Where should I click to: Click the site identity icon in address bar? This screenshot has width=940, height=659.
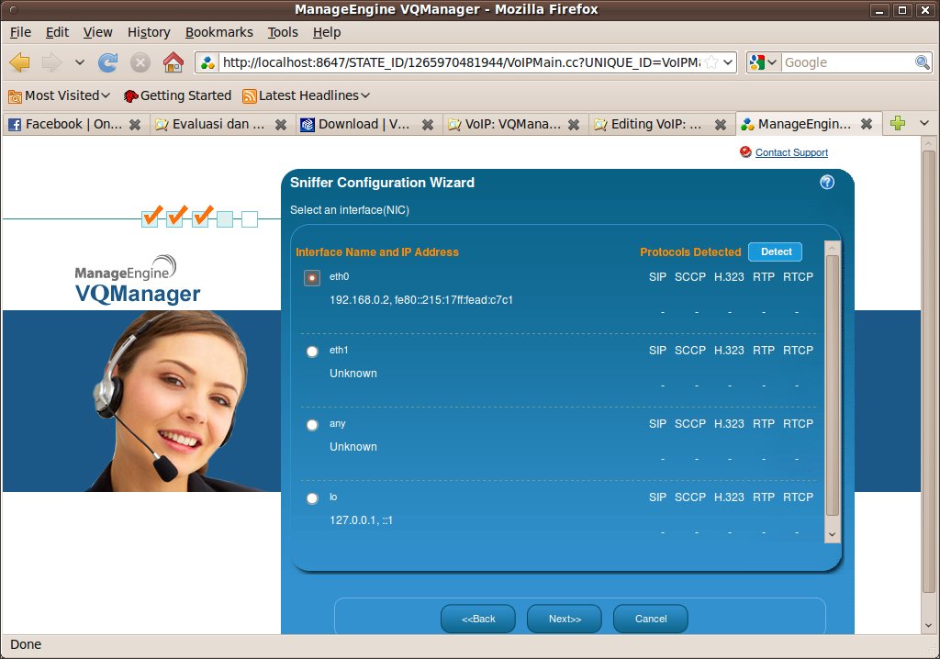pyautogui.click(x=208, y=61)
